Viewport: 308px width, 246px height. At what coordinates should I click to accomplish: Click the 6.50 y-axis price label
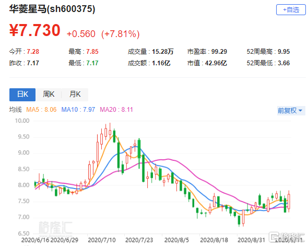coord(23,233)
